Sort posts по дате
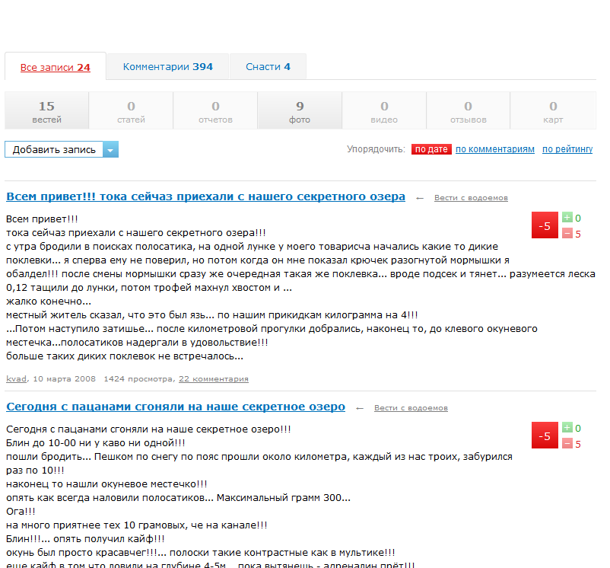610x568 pixels. tap(431, 150)
